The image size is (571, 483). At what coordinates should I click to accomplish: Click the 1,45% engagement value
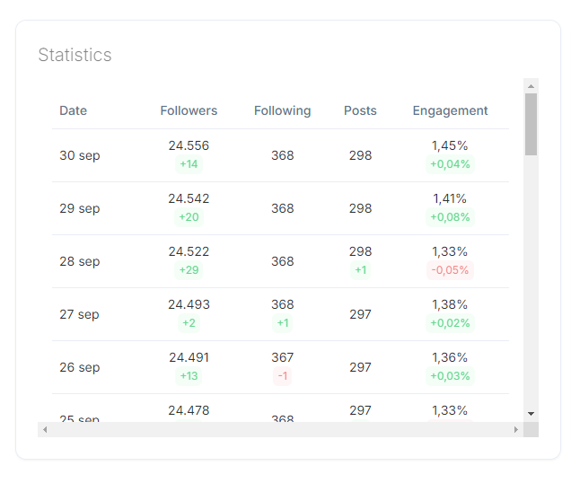click(x=450, y=145)
